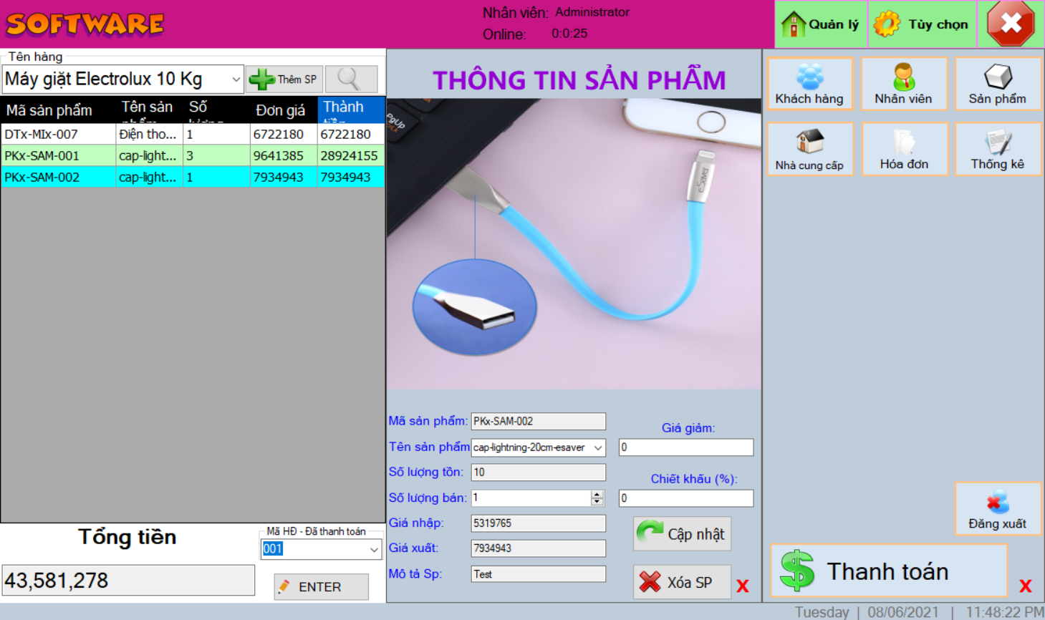
Task: Click the date 08/06/2021 in status bar
Action: point(903,612)
